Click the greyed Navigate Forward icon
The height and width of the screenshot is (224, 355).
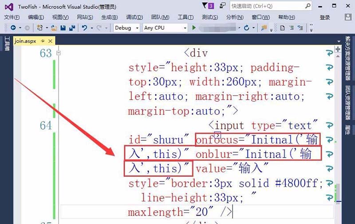click(27, 28)
